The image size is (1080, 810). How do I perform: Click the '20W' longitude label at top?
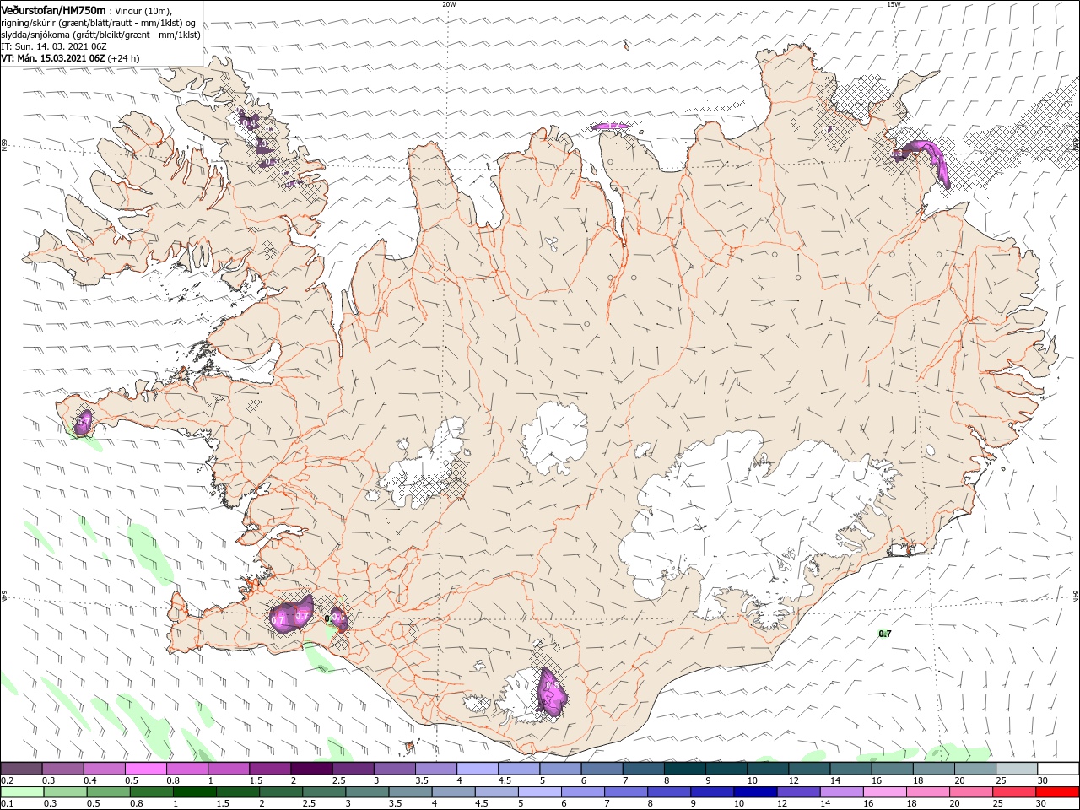click(x=449, y=4)
